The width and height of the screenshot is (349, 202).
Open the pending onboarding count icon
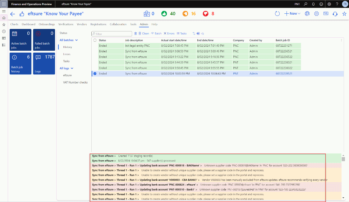(x=147, y=14)
